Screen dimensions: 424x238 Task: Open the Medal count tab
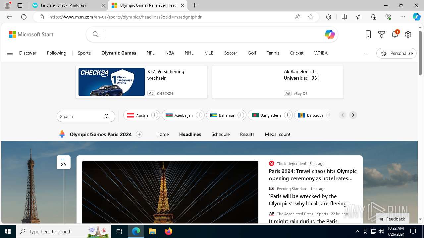pos(278,134)
